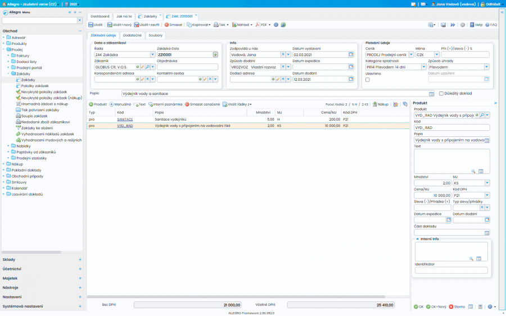506x316 pixels.
Task: Click the Nákup icon above the items grid
Action: coord(374,104)
